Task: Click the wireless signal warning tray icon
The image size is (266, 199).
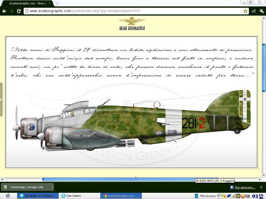Action: [234, 196]
